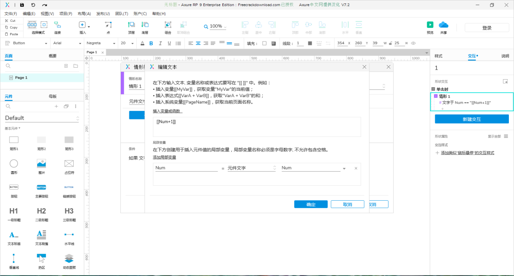Open the 元件文字 type dropdown
This screenshot has width=514, height=276.
tap(251, 168)
